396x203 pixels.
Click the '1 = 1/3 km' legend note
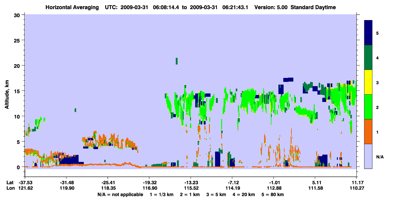161,194
